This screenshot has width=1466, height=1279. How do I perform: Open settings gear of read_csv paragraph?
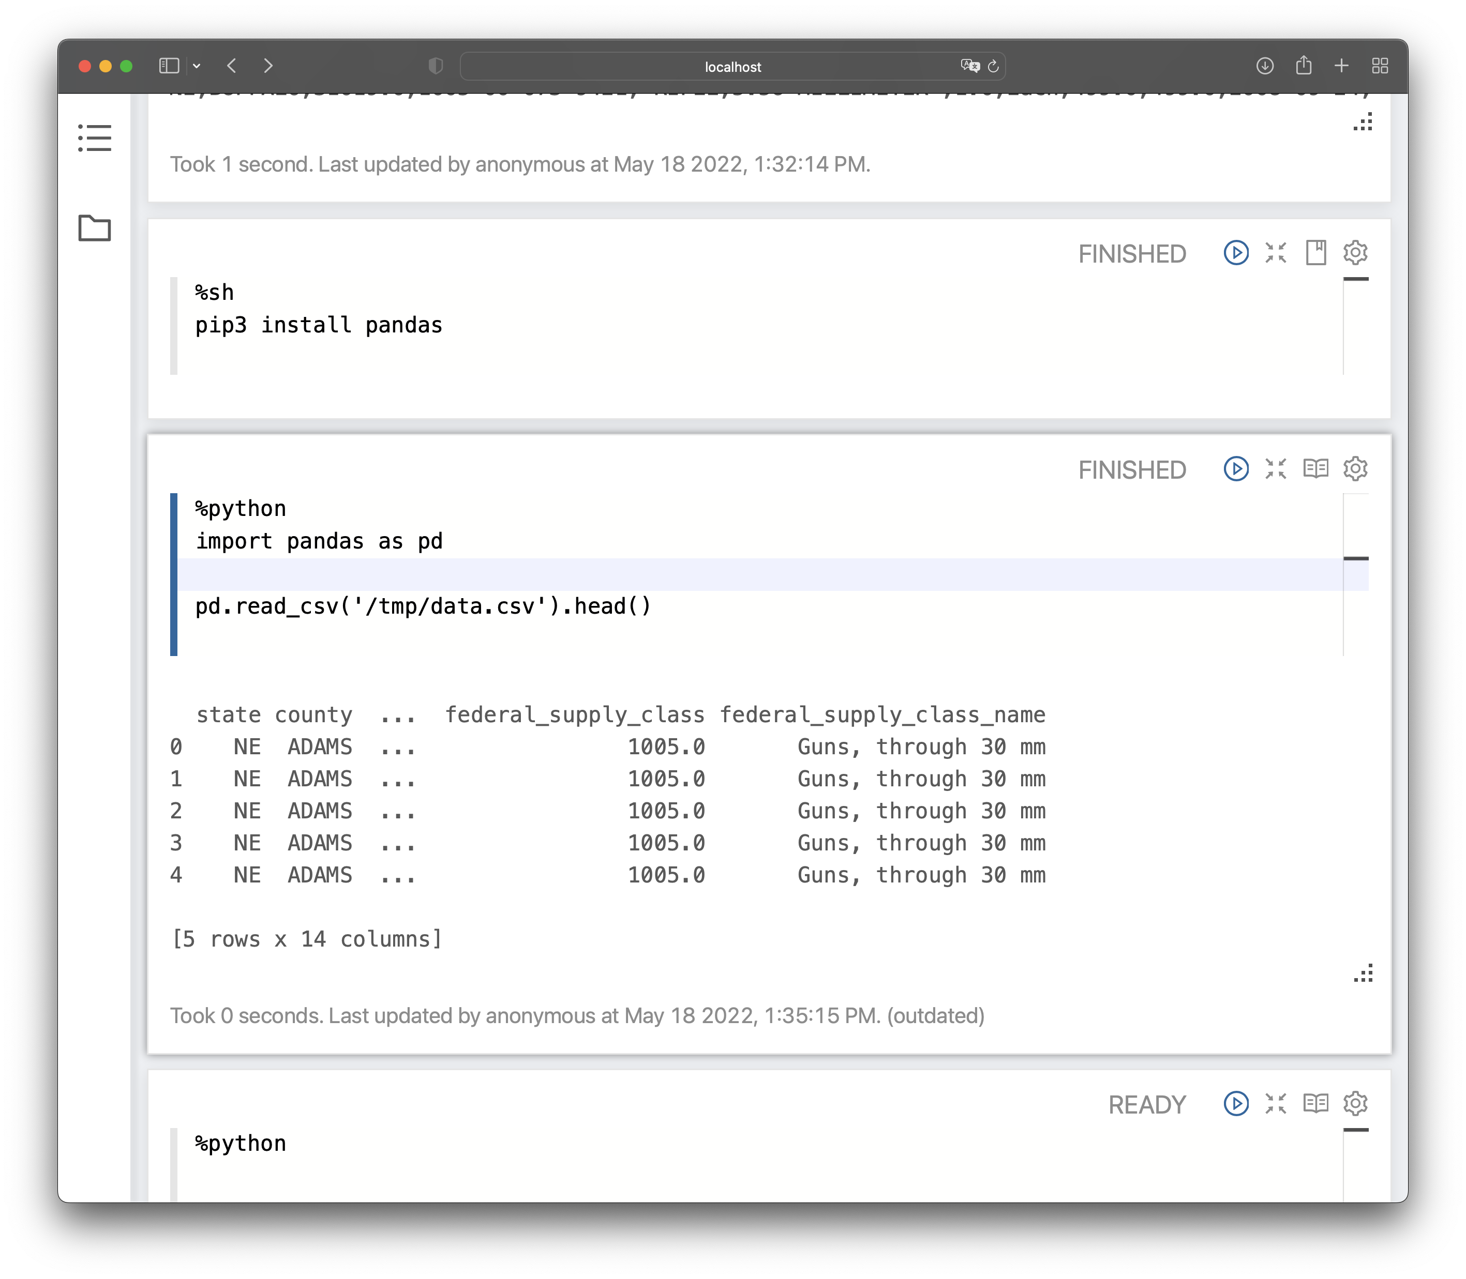[x=1355, y=469]
